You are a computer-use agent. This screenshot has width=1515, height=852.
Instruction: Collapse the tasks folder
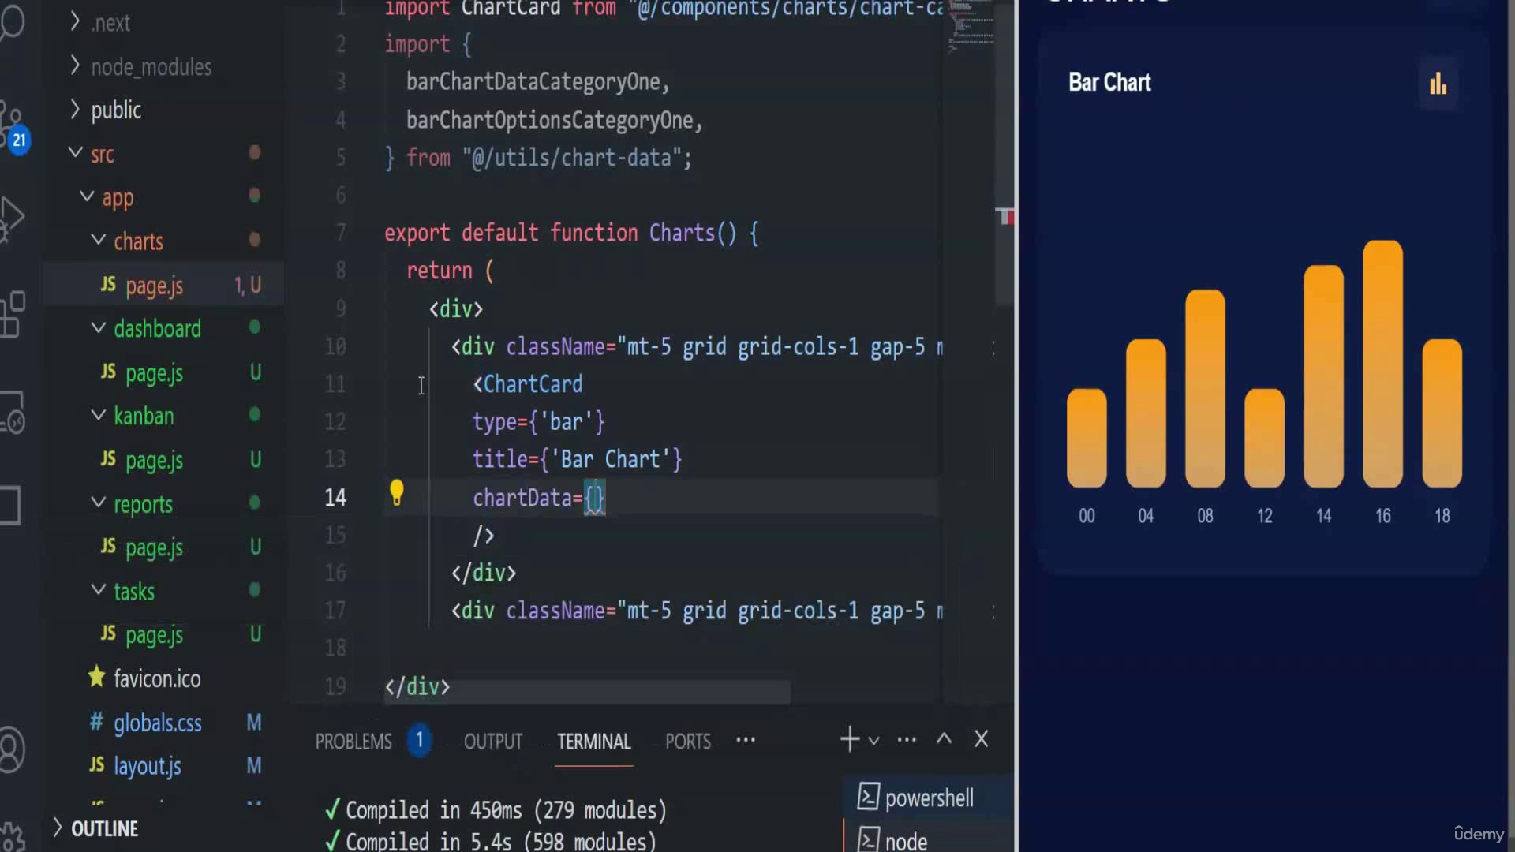point(99,589)
